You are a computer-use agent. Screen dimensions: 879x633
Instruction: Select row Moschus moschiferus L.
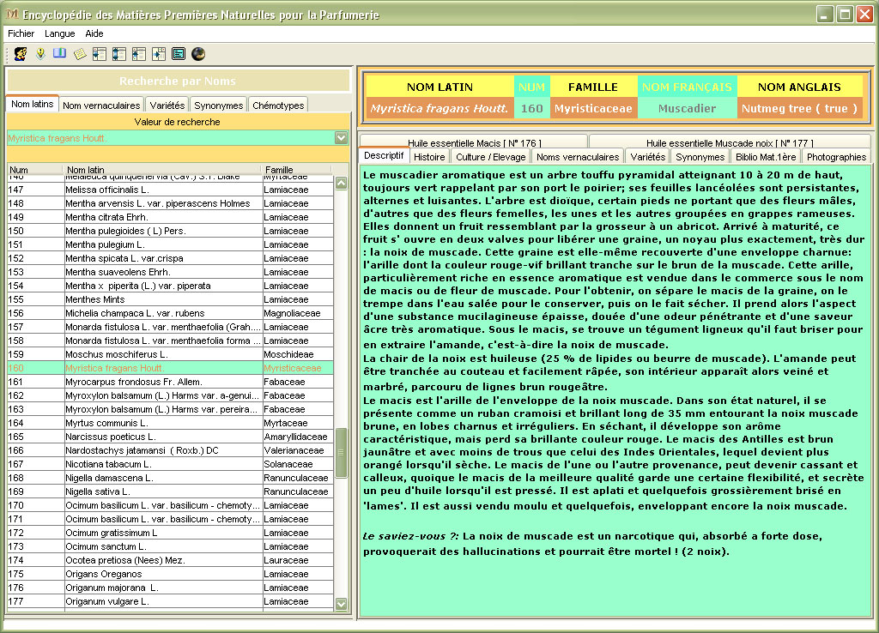(171, 354)
